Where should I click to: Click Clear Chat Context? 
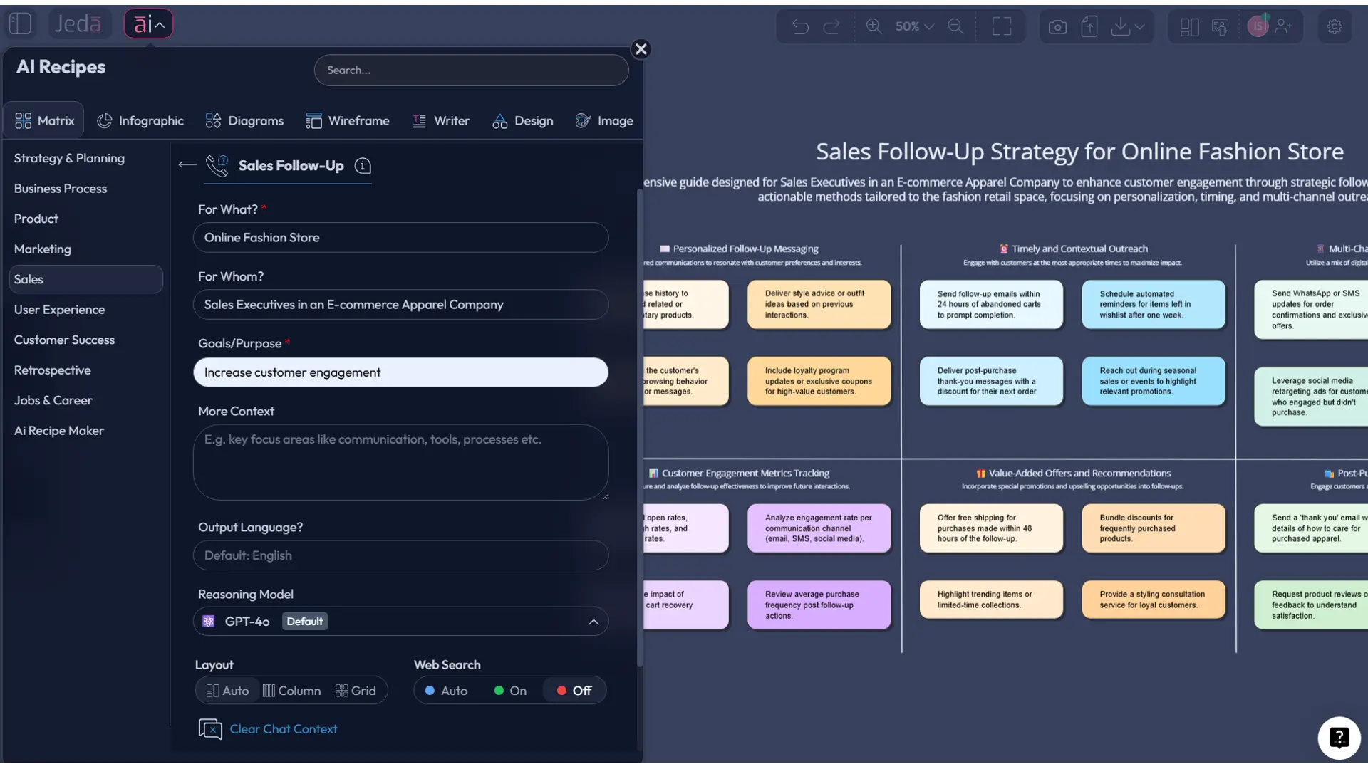pyautogui.click(x=283, y=729)
